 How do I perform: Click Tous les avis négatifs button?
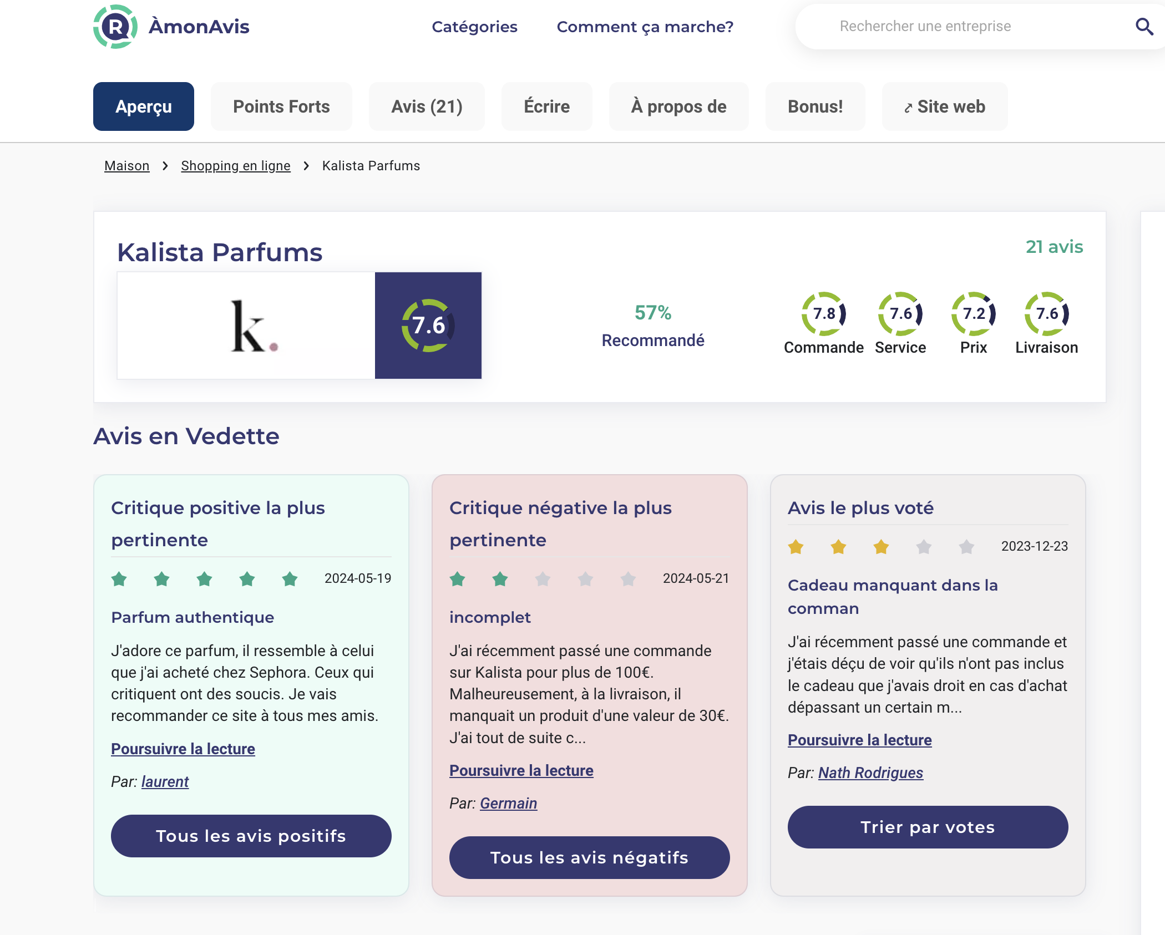[x=590, y=857]
